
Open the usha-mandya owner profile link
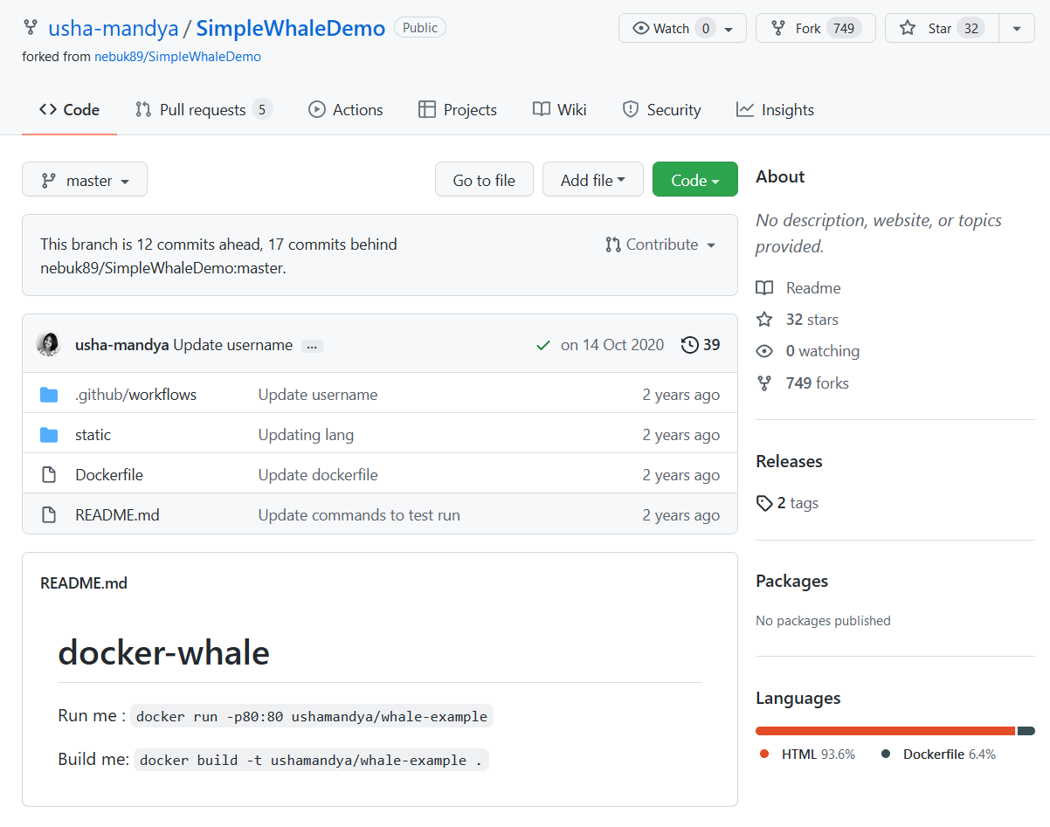pos(113,28)
